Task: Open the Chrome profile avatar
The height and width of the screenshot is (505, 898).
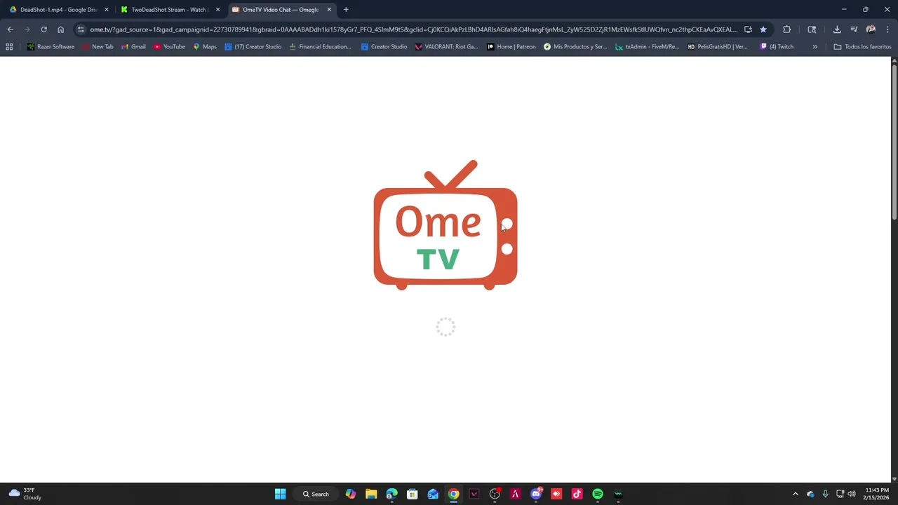Action: click(871, 29)
